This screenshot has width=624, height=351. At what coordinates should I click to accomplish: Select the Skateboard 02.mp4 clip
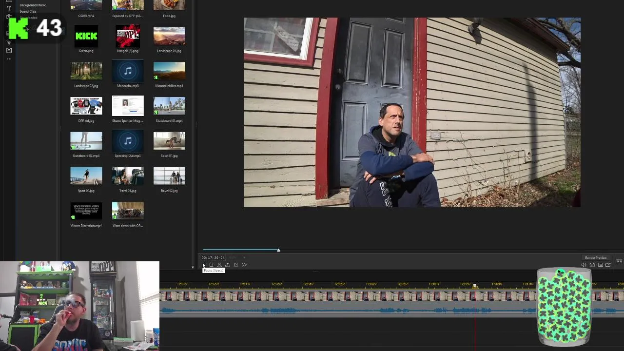(86, 141)
